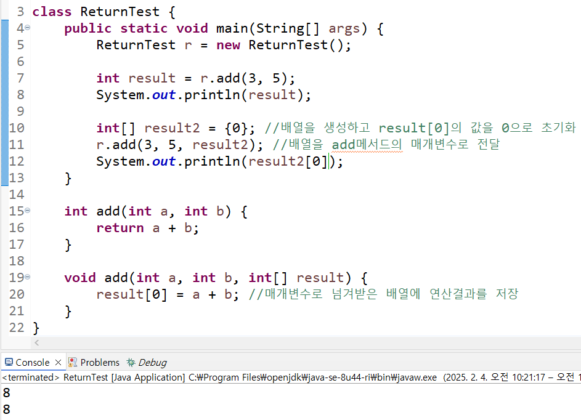581x420 pixels.
Task: Collapse the add(int a, int b) fold on line 15
Action: (28, 211)
